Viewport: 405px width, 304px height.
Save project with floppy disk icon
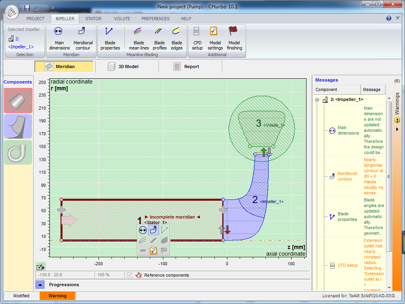click(x=27, y=8)
